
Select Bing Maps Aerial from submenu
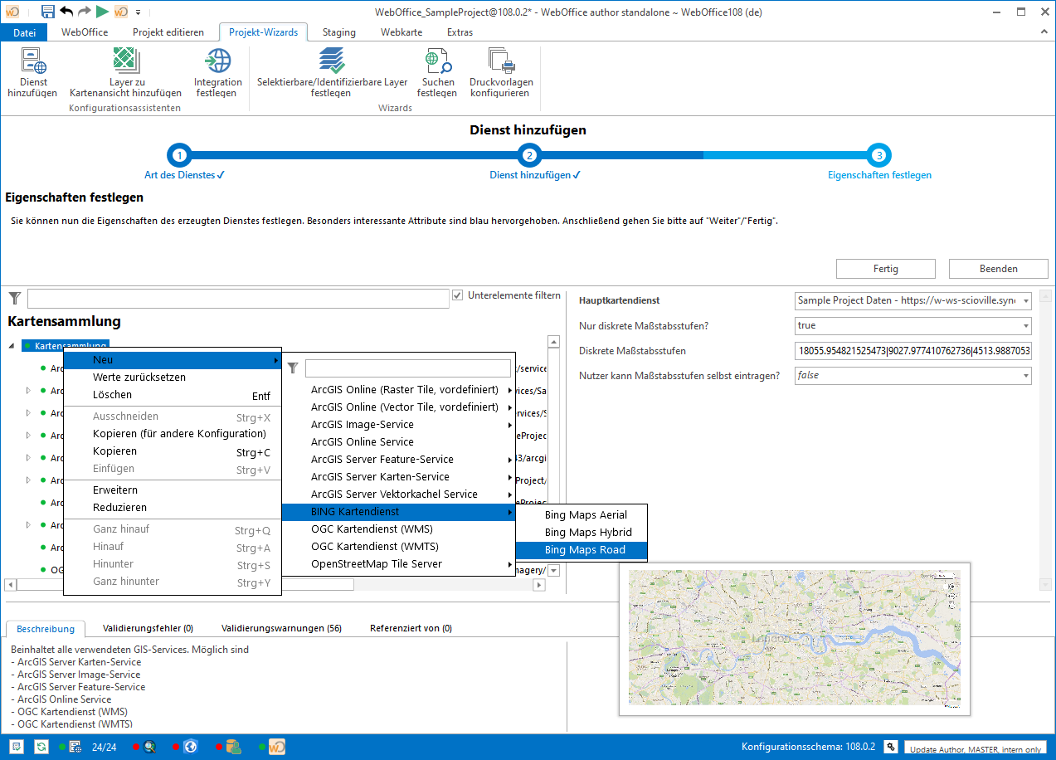pyautogui.click(x=586, y=515)
